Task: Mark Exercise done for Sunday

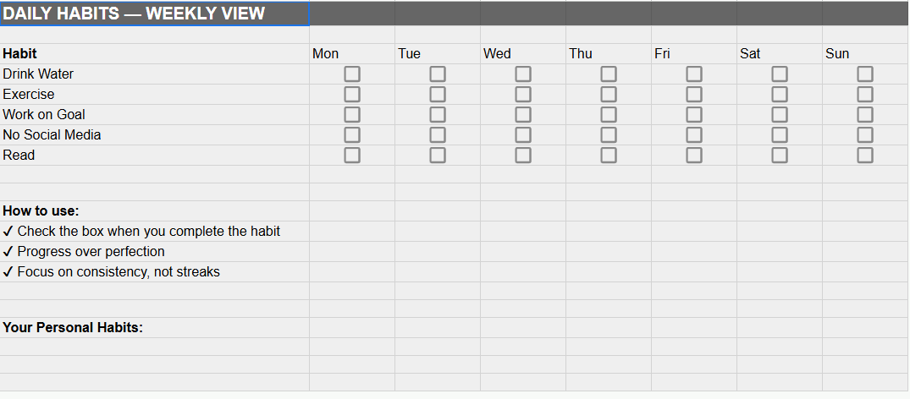Action: tap(865, 95)
